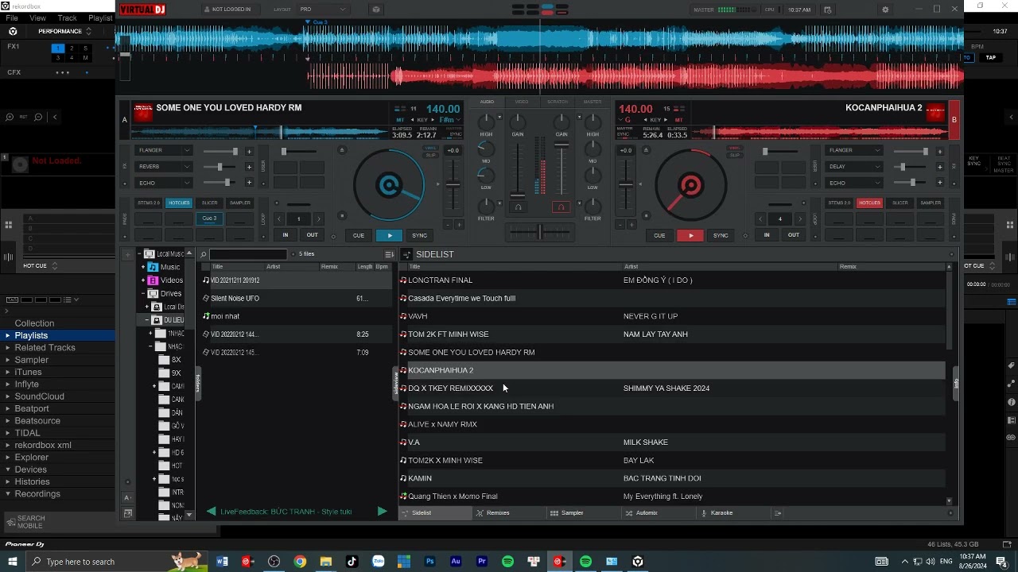Image resolution: width=1018 pixels, height=572 pixels.
Task: Click next LiveFeedback green arrow
Action: tap(382, 512)
